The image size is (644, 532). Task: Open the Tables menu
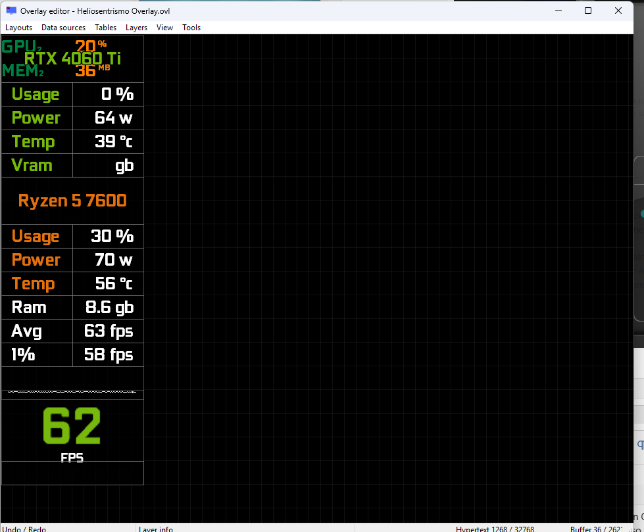[105, 28]
